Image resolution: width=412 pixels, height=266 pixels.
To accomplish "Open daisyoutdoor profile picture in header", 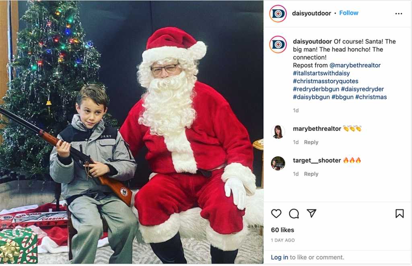I will pos(278,13).
